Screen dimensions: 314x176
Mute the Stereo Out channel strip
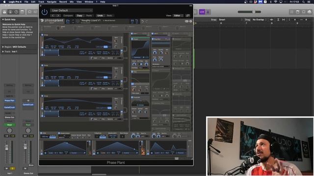pyautogui.click(x=25, y=169)
